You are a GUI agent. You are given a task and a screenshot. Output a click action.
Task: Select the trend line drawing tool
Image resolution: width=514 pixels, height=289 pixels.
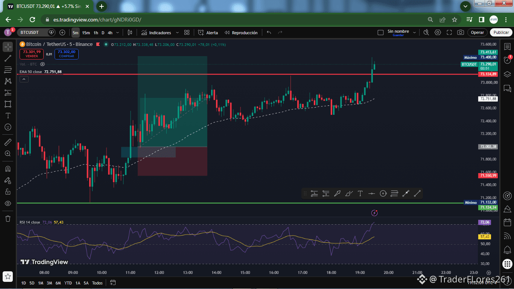tap(8, 58)
